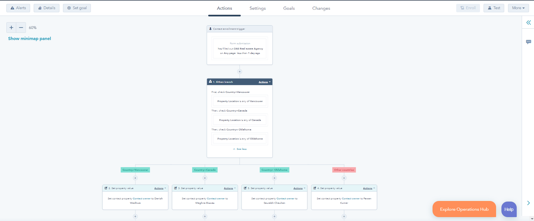Open the comments speech bubble icon
Viewport: 534px width, 221px height.
tap(528, 42)
